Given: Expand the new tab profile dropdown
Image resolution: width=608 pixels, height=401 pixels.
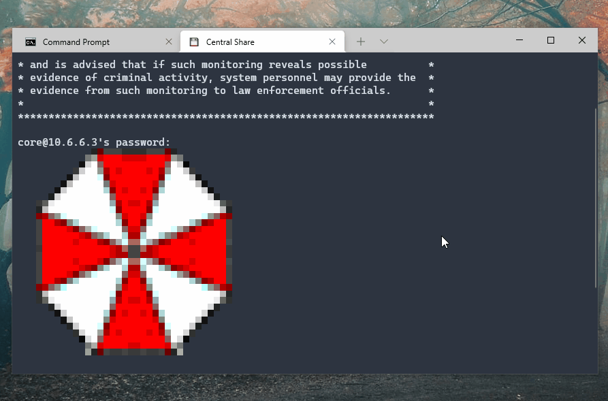Looking at the screenshot, I should 384,42.
